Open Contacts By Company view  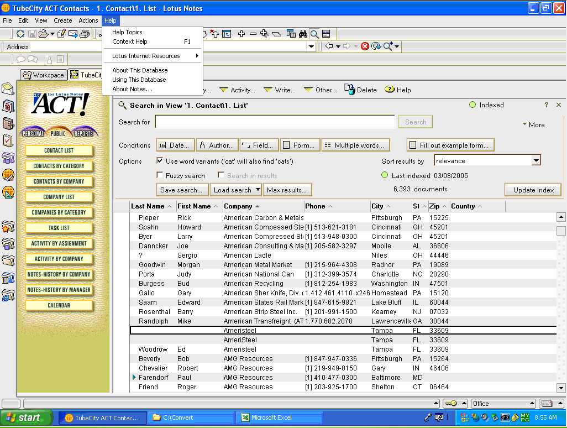pos(59,181)
